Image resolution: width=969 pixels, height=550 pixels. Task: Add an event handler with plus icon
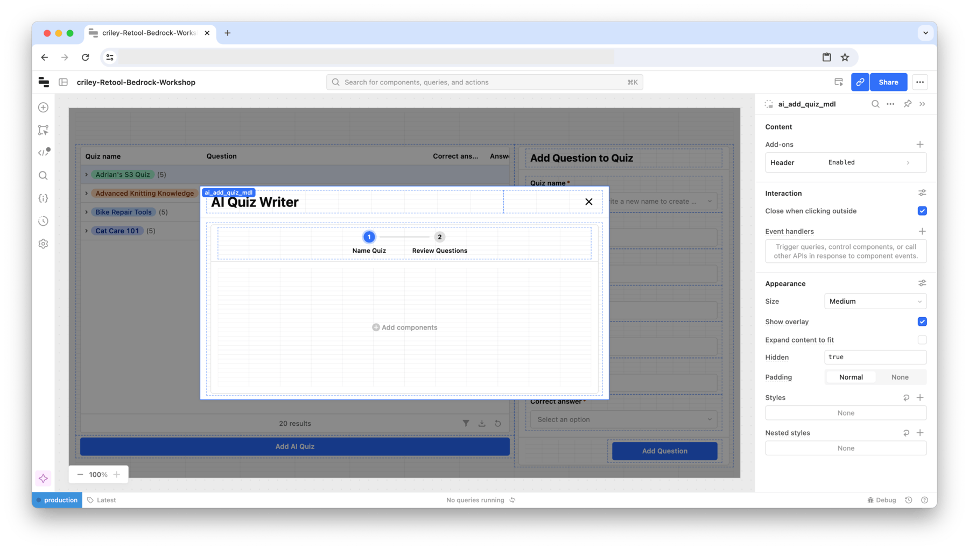coord(922,231)
